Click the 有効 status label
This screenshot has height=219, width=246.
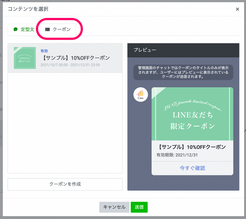point(44,51)
